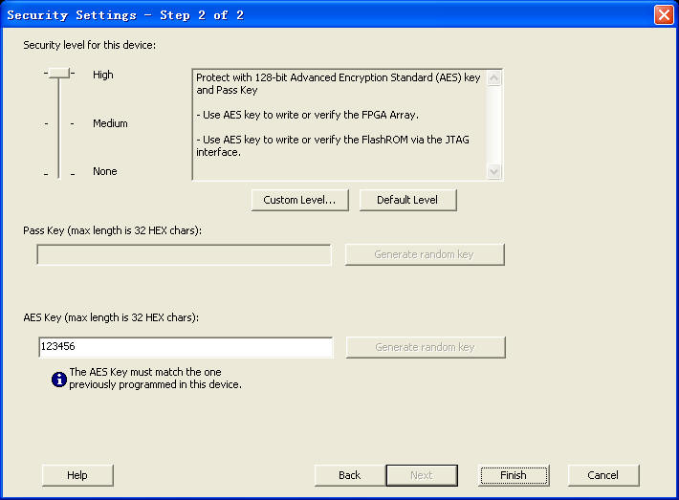Screen dimensions: 679x500
Task: Click the Pass Key input field
Action: pos(184,254)
